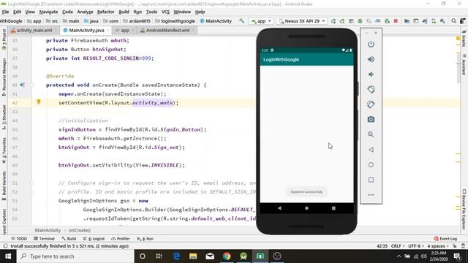
Task: Open File Explorer from the taskbar
Action: tap(193, 256)
